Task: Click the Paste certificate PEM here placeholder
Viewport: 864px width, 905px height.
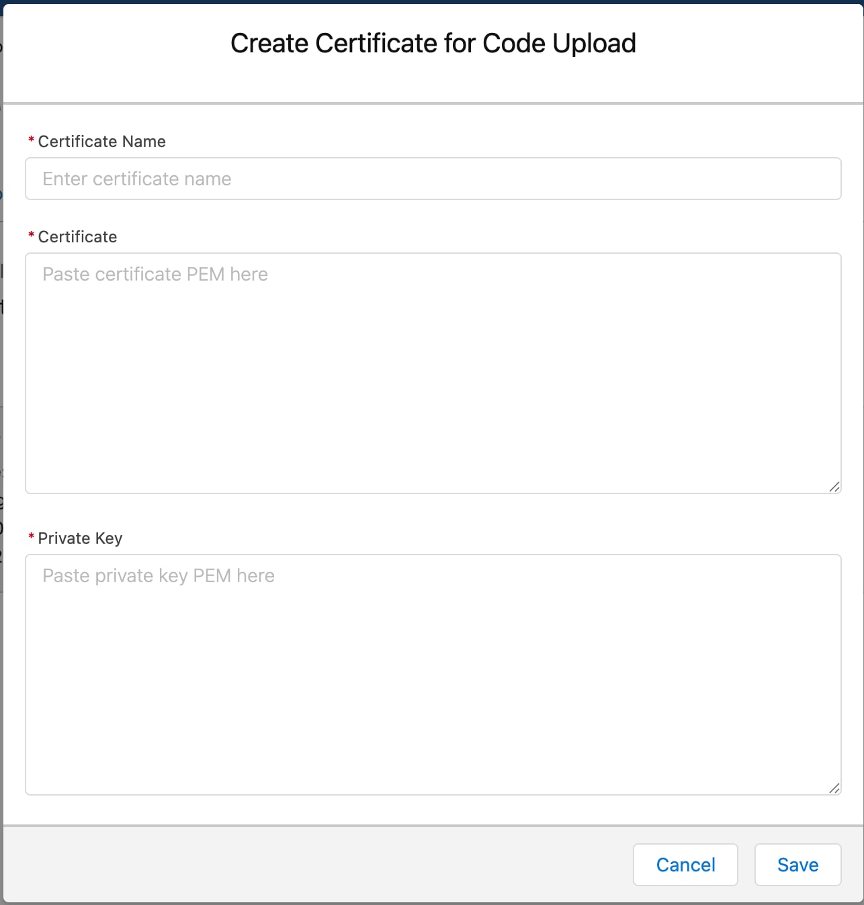Action: [x=155, y=274]
